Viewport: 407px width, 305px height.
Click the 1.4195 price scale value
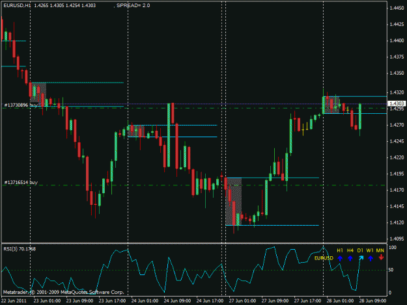(397, 174)
